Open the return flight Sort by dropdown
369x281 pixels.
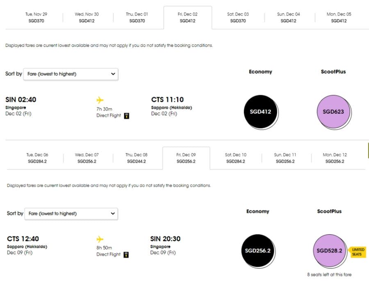(71, 214)
